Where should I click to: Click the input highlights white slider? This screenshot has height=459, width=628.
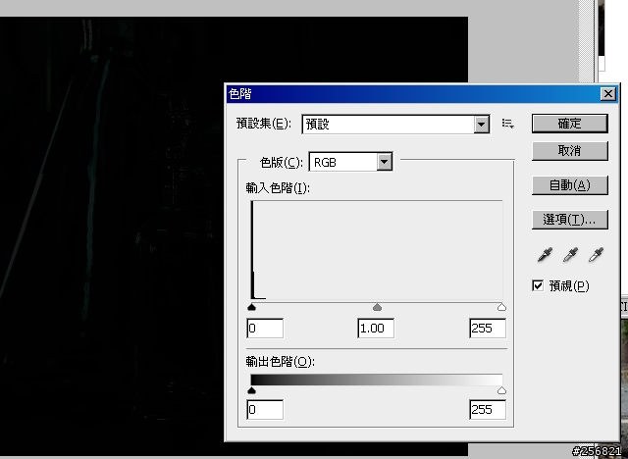[501, 307]
